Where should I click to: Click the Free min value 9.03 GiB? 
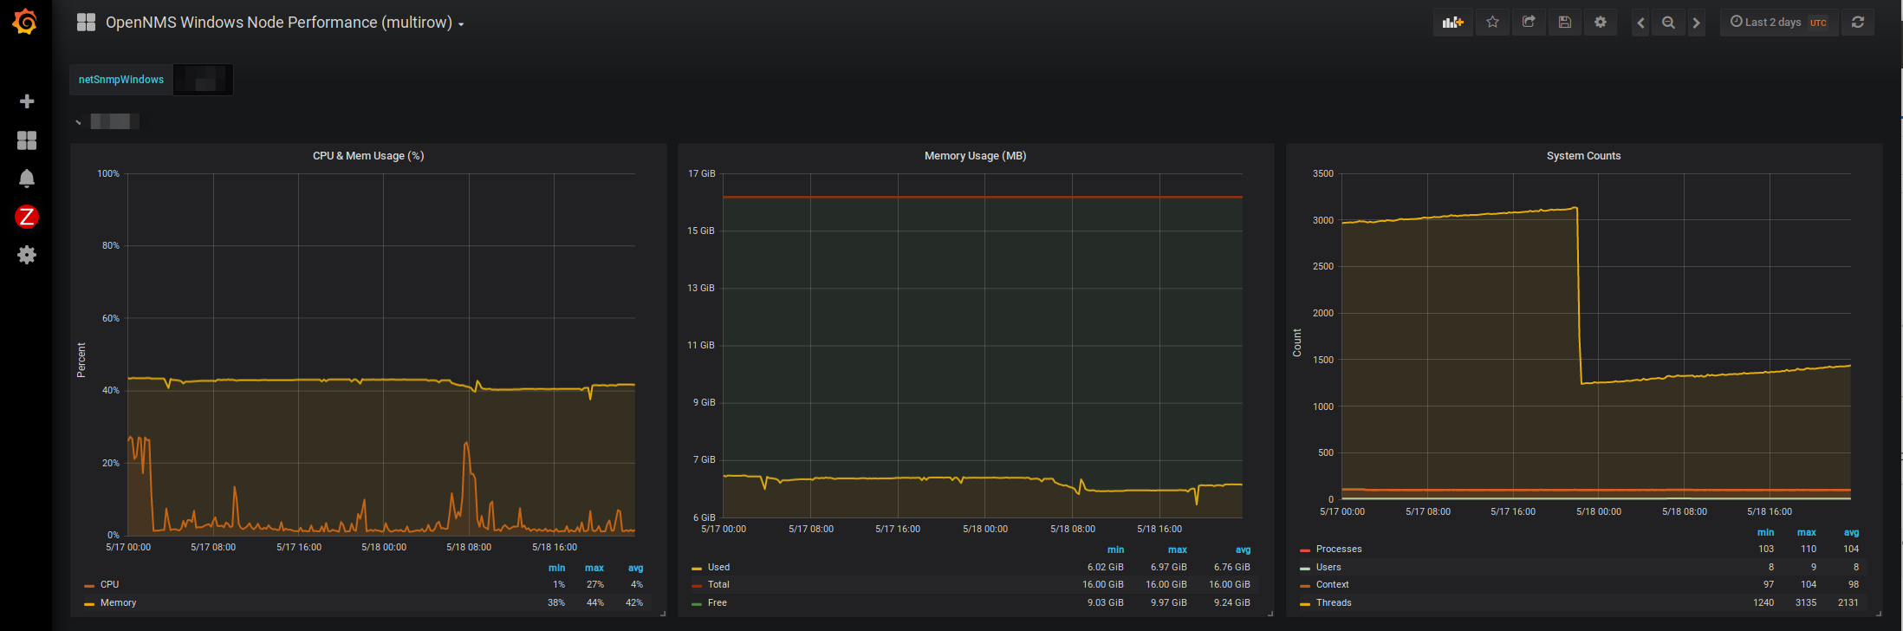(x=1106, y=603)
